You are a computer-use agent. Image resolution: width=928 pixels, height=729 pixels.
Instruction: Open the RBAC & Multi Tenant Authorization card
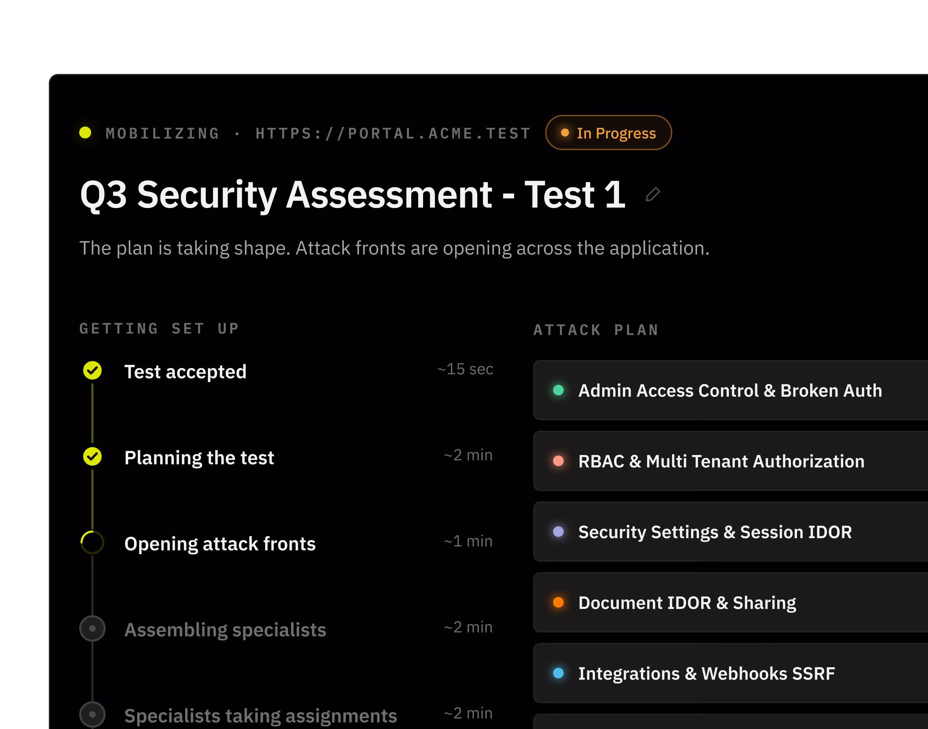point(730,461)
